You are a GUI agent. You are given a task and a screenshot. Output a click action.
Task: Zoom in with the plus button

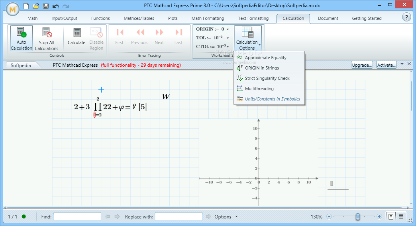379,216
